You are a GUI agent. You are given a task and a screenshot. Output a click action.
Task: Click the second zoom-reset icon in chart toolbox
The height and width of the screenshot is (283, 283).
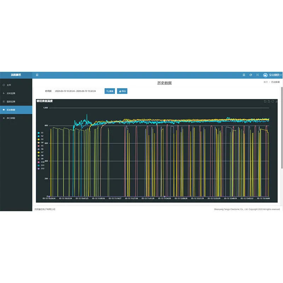269,102
